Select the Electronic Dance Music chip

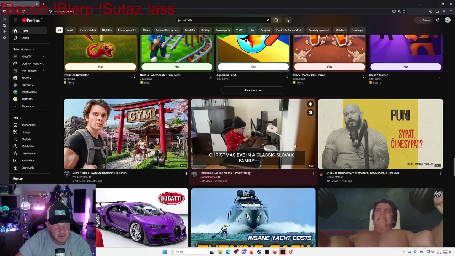(x=289, y=30)
